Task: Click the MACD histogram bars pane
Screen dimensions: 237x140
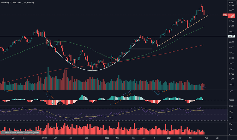Action: tap(113, 98)
